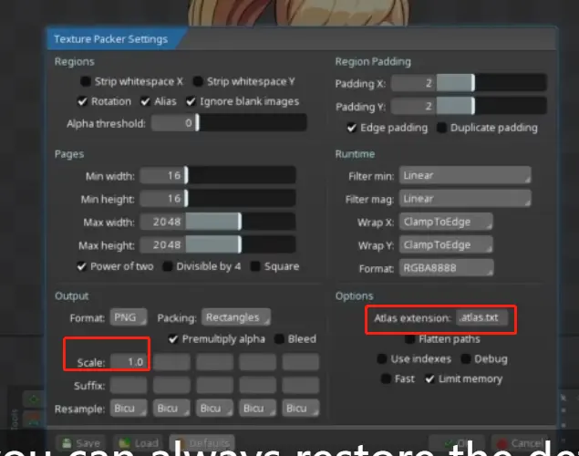Click the first Scale field 1.0
This screenshot has height=456, width=579.
point(129,362)
